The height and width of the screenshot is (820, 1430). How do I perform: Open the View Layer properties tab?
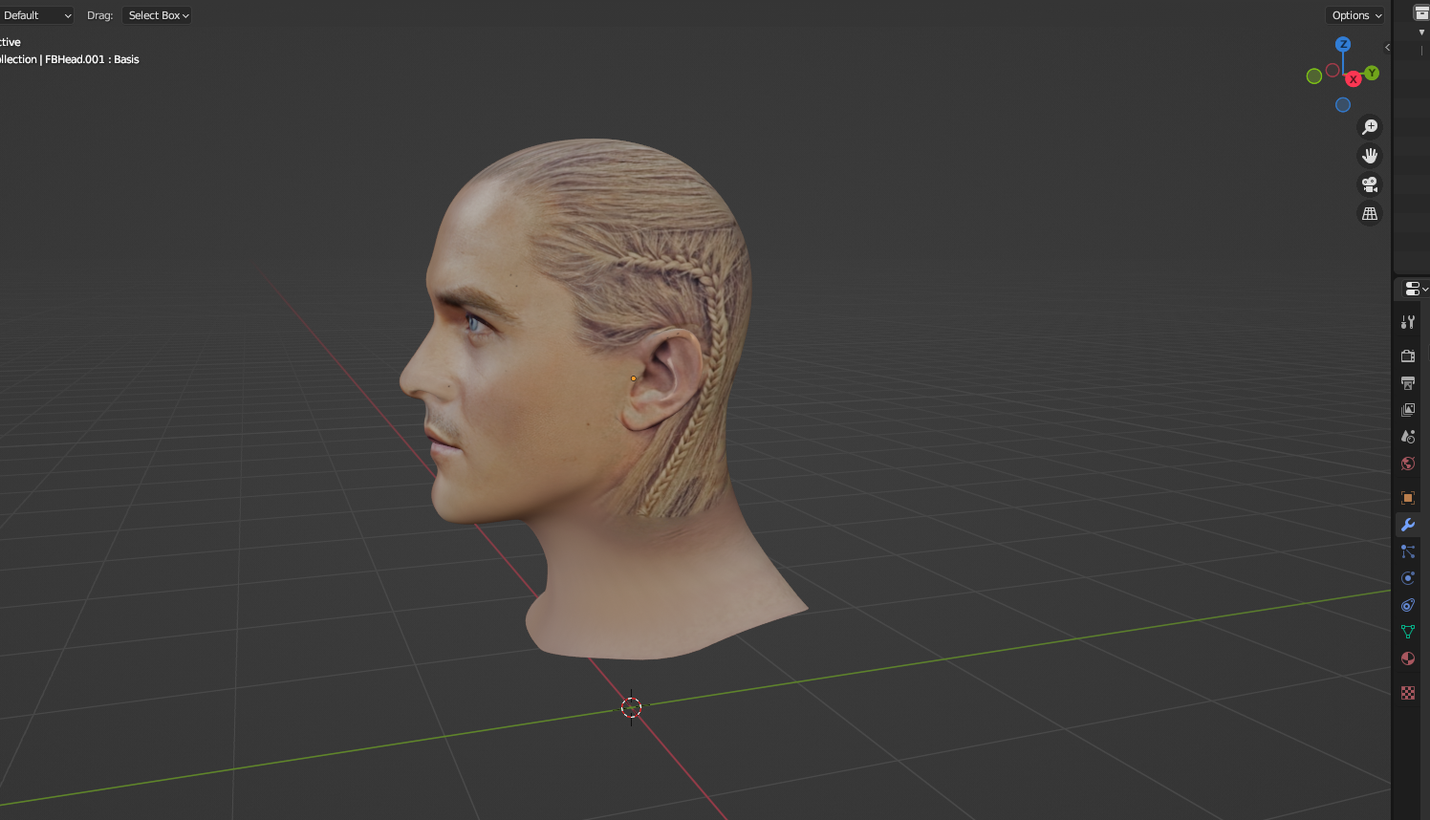pos(1408,409)
